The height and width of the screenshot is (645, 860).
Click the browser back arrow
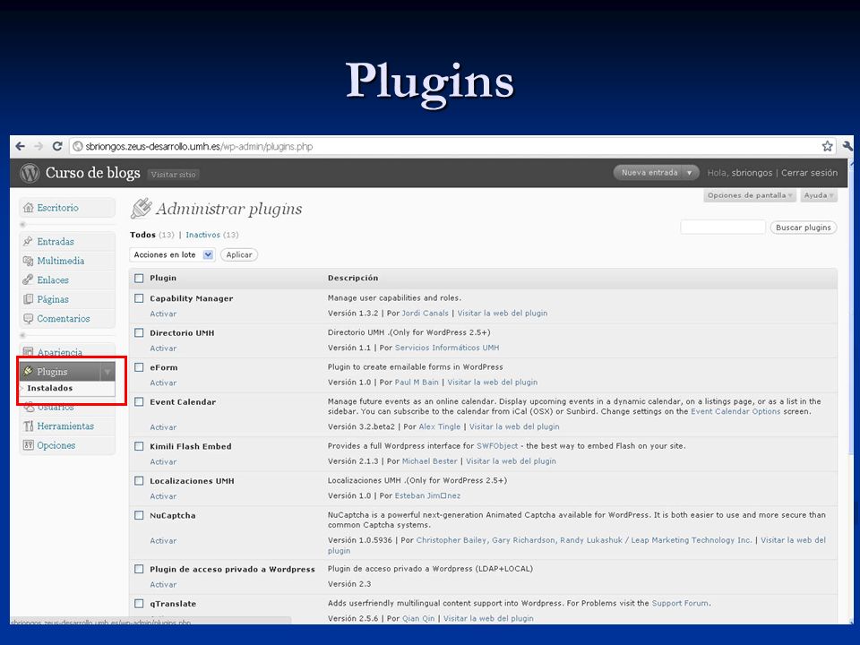point(21,146)
